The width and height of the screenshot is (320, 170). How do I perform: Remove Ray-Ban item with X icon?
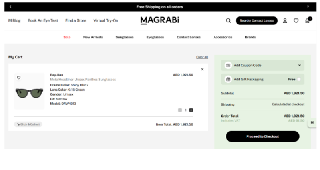click(x=202, y=69)
